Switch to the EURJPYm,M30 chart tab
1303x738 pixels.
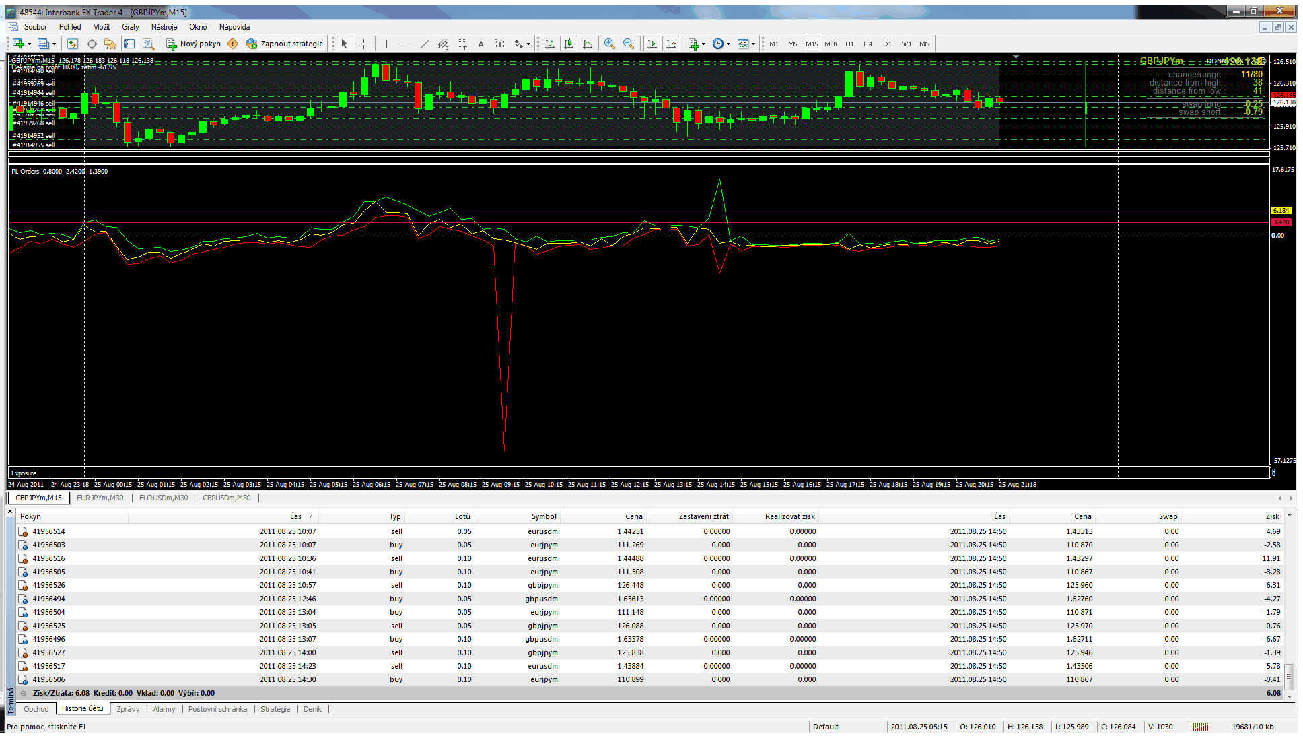[100, 498]
